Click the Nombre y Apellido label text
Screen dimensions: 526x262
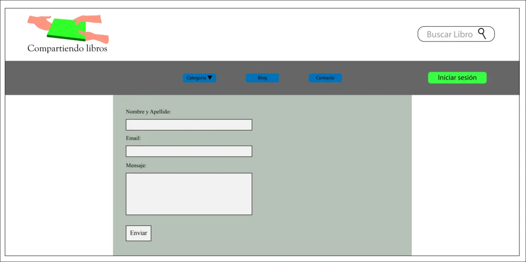click(148, 112)
